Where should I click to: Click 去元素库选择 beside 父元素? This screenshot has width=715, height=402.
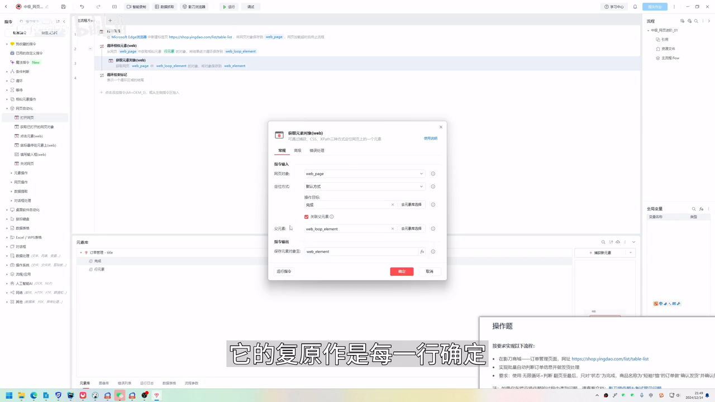(x=411, y=229)
